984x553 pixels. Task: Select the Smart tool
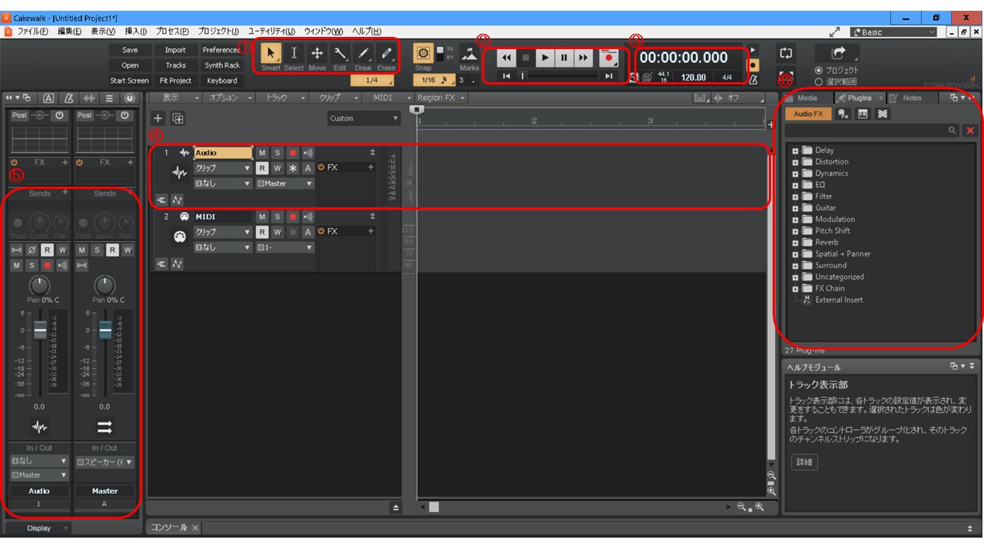coord(271,54)
